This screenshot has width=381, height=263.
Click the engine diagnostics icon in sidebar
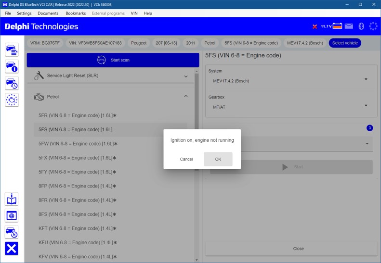[12, 100]
